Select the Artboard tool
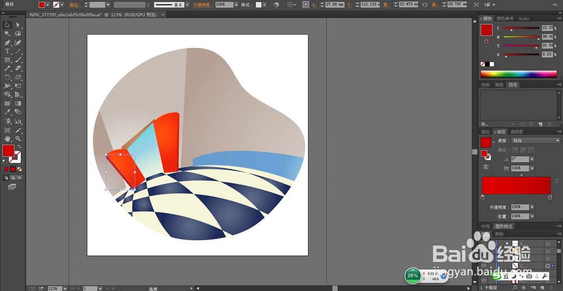 click(x=7, y=130)
